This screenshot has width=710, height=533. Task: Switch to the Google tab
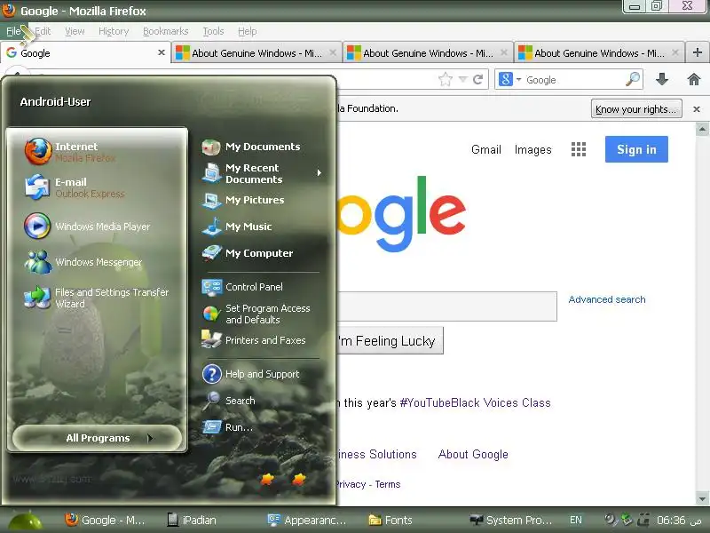click(x=85, y=53)
